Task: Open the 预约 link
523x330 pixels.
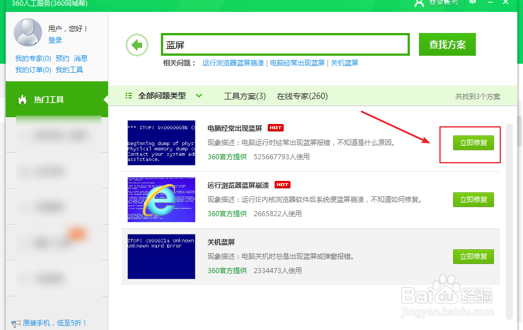Action: click(63, 59)
